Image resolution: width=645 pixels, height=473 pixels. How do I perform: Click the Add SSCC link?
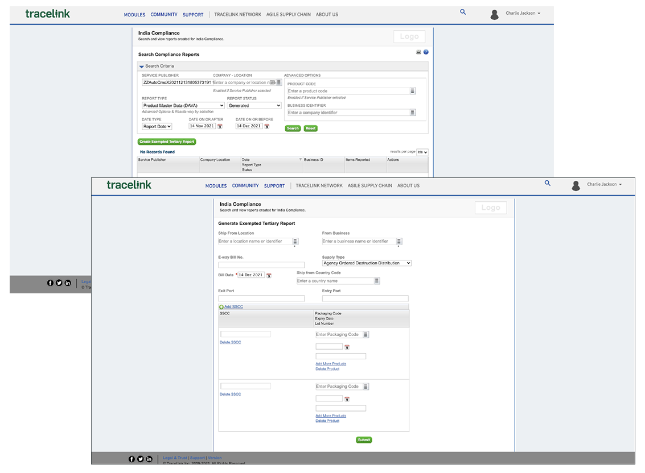(x=233, y=307)
